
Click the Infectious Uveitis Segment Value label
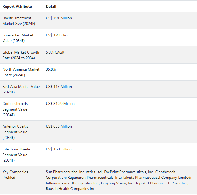(x=17, y=155)
